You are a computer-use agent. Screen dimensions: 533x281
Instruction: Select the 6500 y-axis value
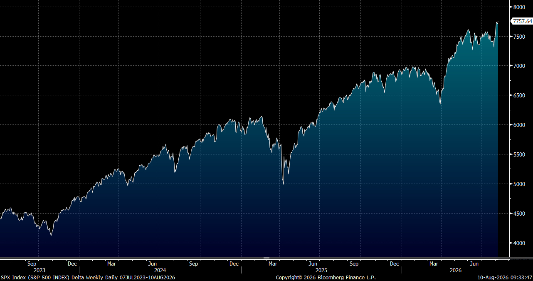point(519,96)
